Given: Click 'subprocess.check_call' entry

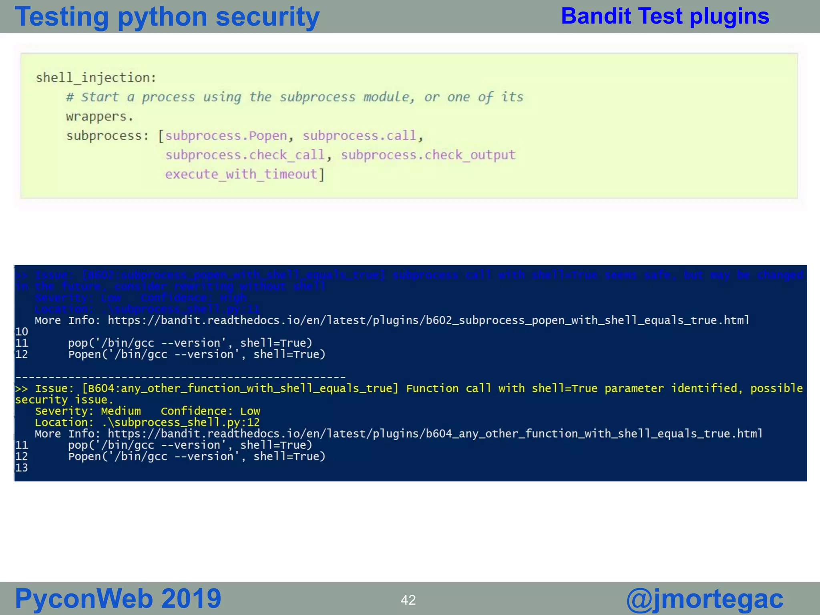Looking at the screenshot, I should tap(245, 155).
